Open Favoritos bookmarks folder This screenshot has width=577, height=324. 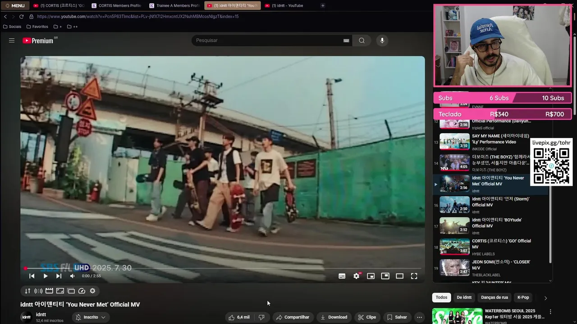click(x=37, y=27)
